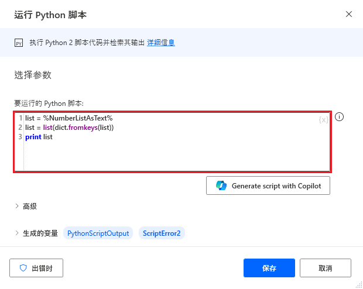Click the PY script action icon
The height and width of the screenshot is (289, 363).
click(x=19, y=43)
